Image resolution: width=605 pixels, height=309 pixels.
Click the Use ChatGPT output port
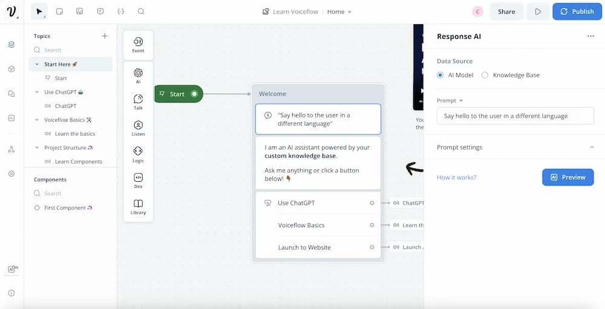pos(372,203)
